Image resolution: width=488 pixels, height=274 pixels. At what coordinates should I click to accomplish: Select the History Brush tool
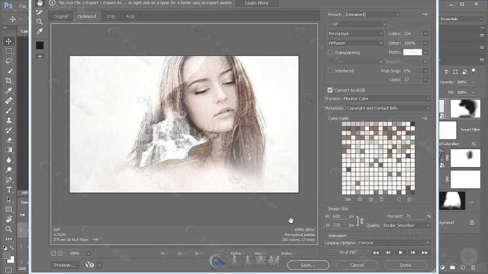click(x=9, y=130)
